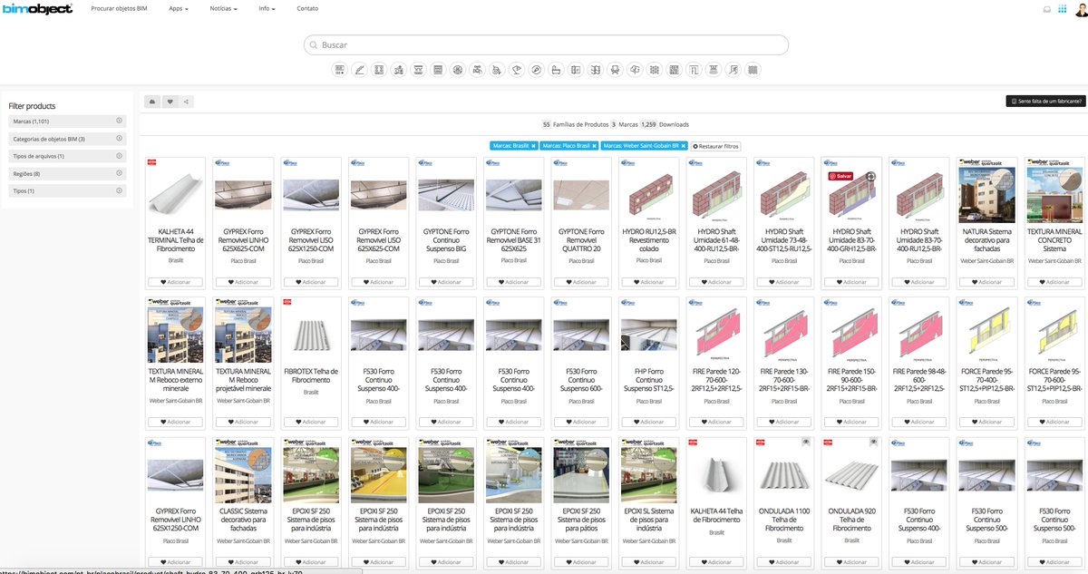Click Adicionar on FHP Forro Continuo card

[x=648, y=422]
